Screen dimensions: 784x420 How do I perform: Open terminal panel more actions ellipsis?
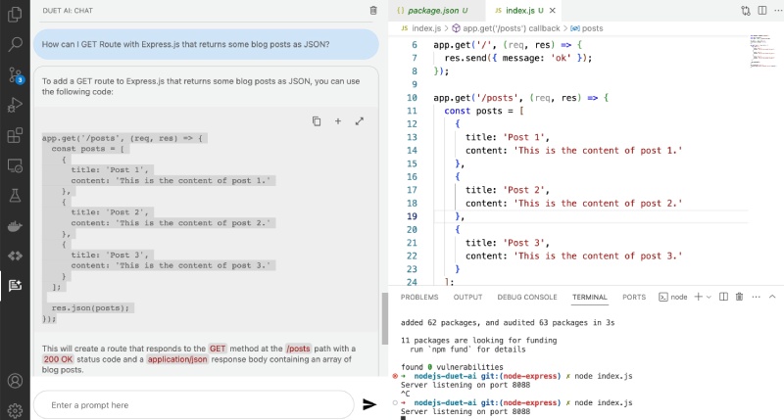point(756,298)
